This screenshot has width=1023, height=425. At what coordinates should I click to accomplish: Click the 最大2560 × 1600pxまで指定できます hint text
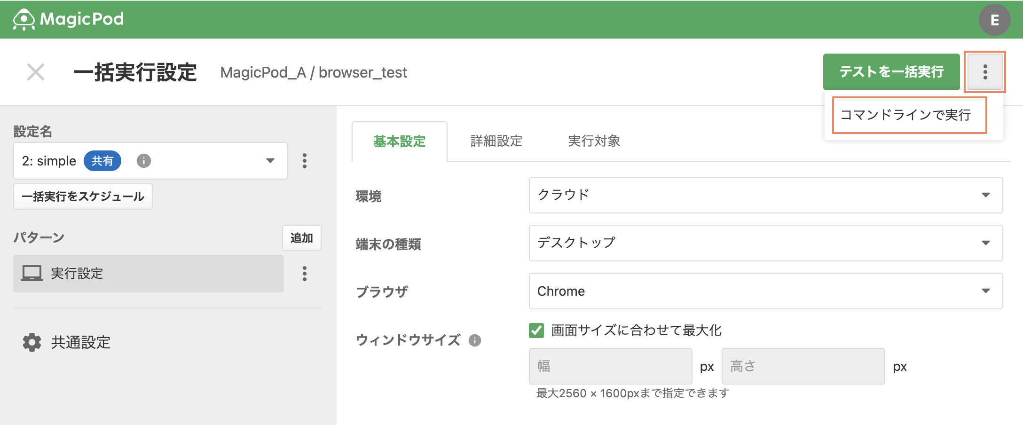(x=633, y=393)
